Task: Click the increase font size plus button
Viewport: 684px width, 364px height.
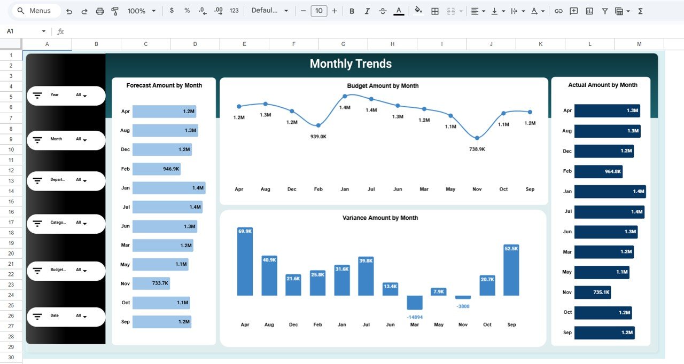Action: pos(335,11)
